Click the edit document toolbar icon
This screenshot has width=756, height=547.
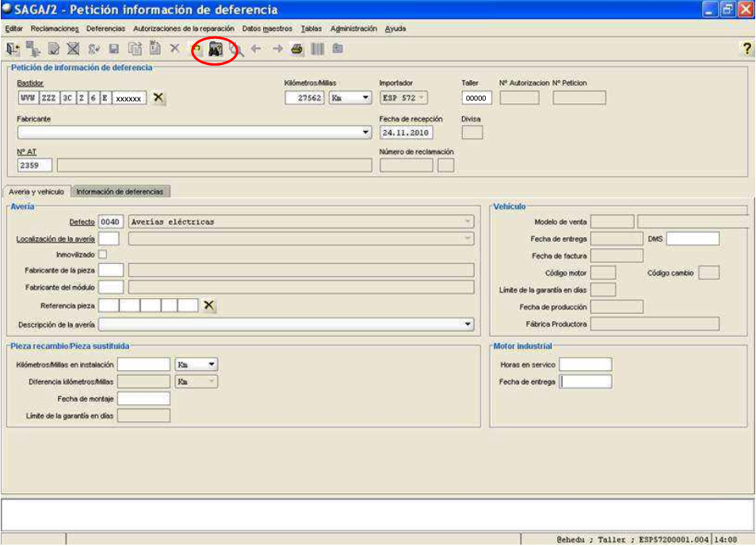54,48
